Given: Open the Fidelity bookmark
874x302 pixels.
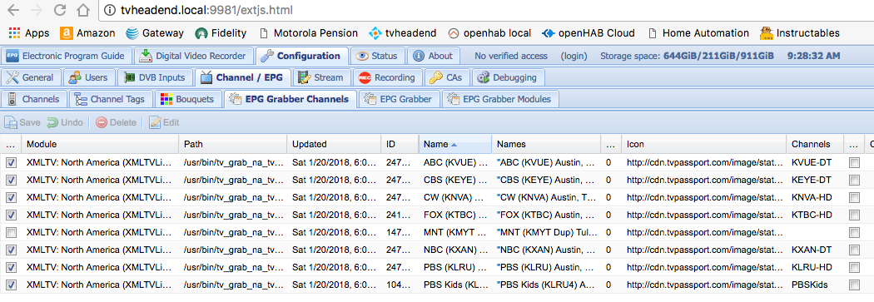Looking at the screenshot, I should pos(221,33).
